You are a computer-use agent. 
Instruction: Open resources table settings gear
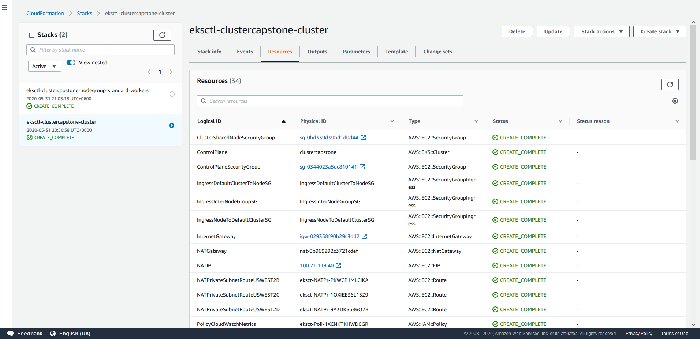click(675, 101)
